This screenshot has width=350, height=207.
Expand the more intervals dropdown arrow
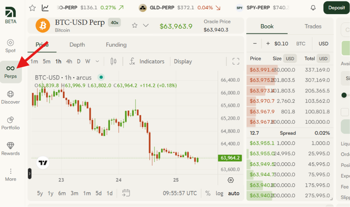[x=97, y=61]
